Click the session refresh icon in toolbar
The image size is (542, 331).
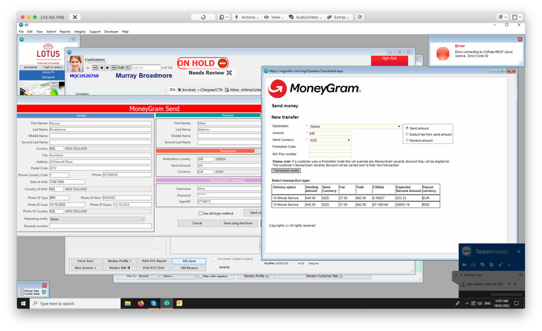203,17
